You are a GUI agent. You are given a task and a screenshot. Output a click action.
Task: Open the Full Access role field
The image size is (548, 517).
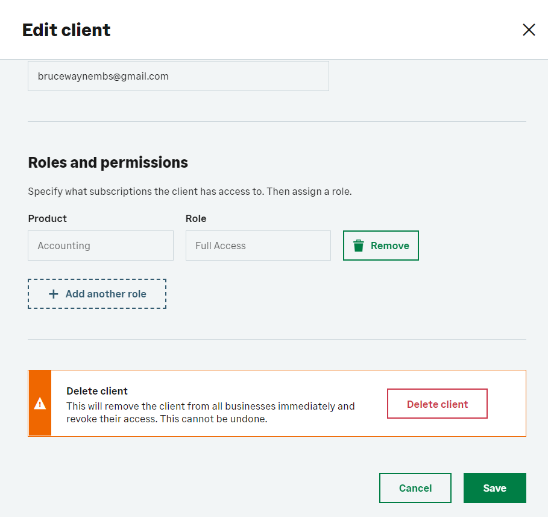pos(258,246)
